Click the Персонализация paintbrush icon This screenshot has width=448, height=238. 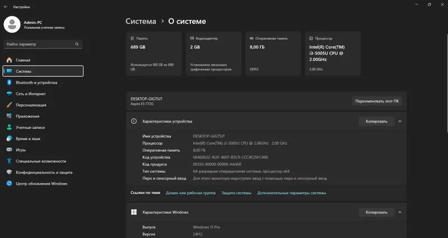(10, 105)
